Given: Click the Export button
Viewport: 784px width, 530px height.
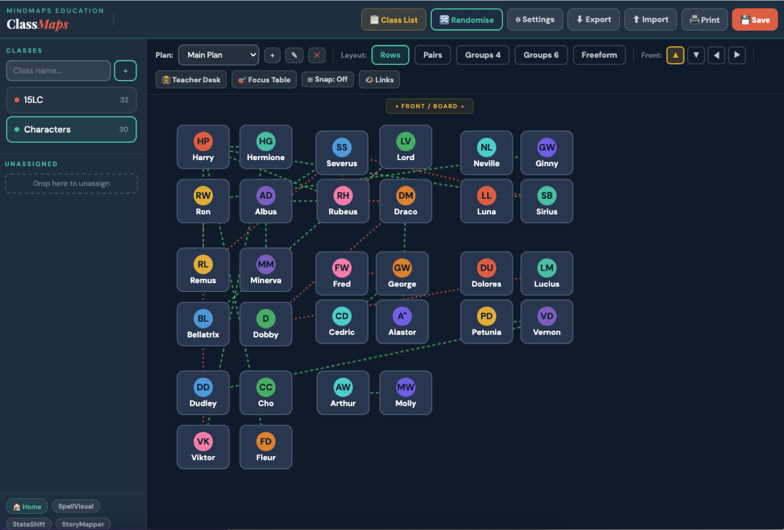Looking at the screenshot, I should 594,20.
